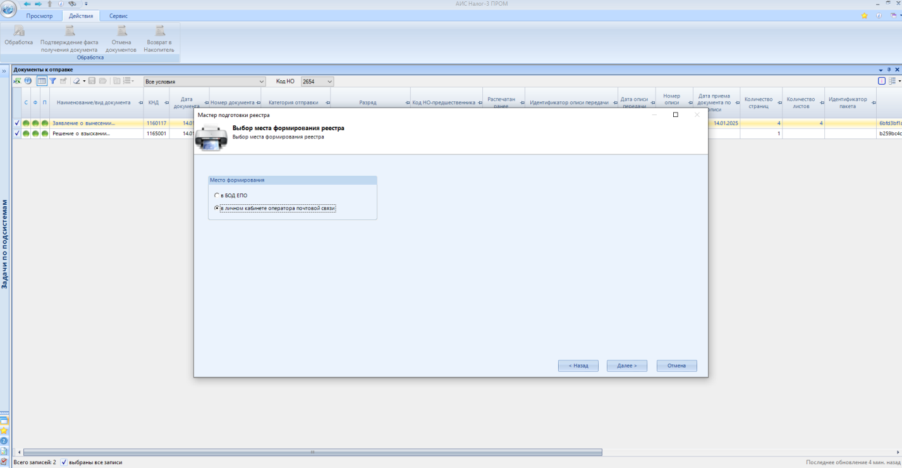Toggle the "выбраны все записи" checkbox
Screen dimensions: 902x468
coord(64,462)
